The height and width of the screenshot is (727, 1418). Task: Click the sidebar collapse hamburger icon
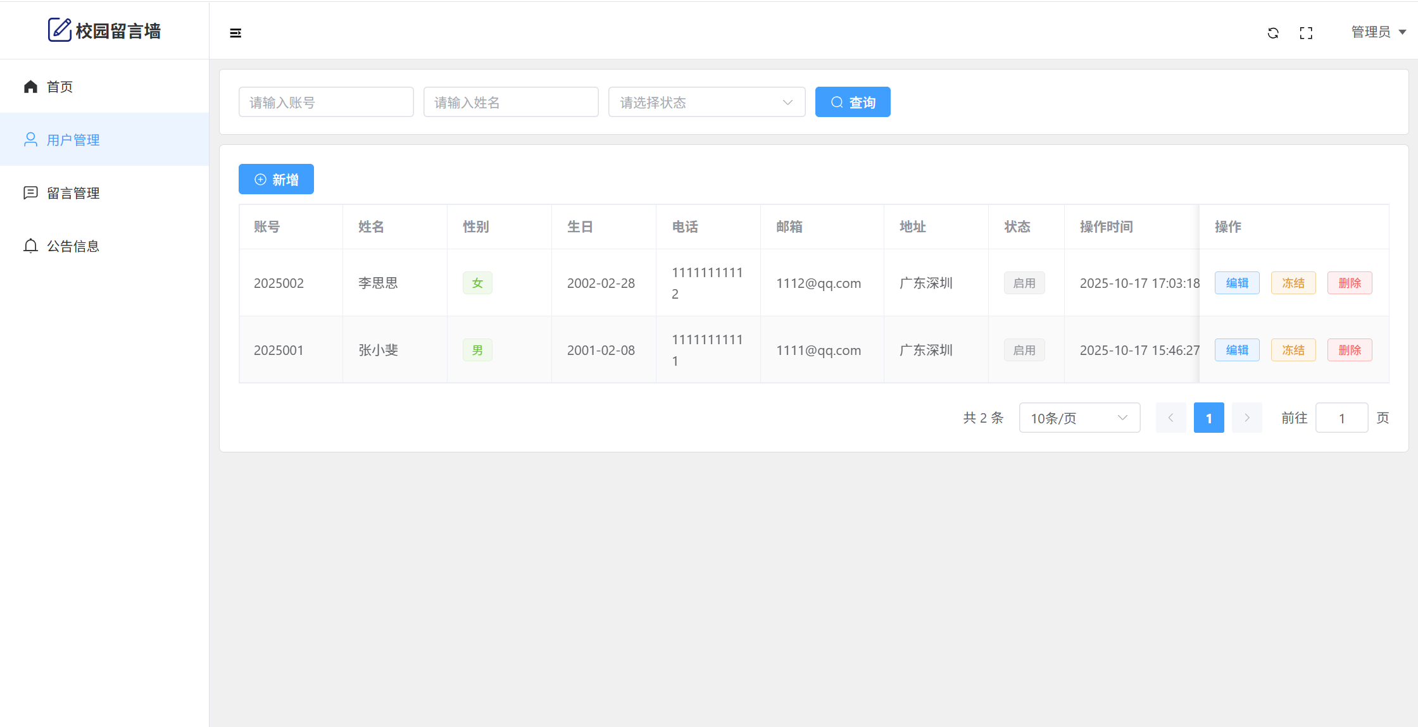235,33
